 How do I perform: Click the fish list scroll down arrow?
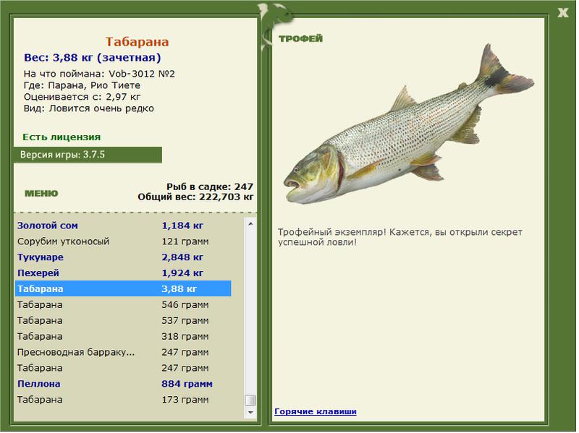click(x=250, y=412)
